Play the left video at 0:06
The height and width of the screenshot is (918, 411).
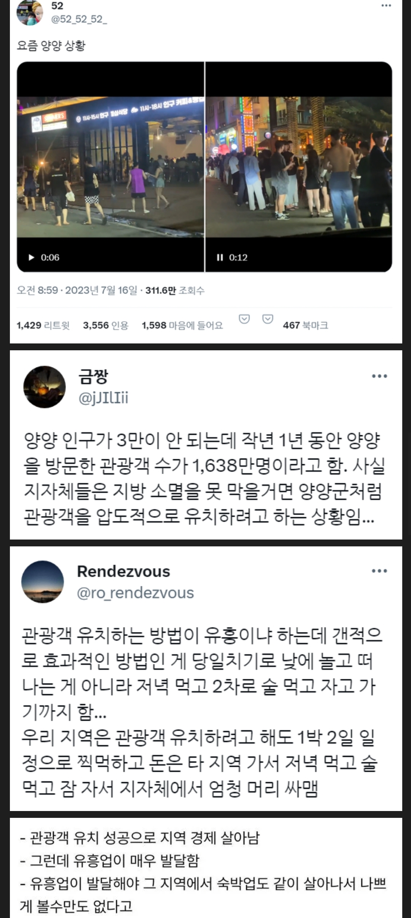(32, 257)
